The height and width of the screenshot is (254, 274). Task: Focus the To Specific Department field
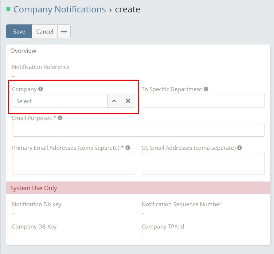(x=203, y=101)
